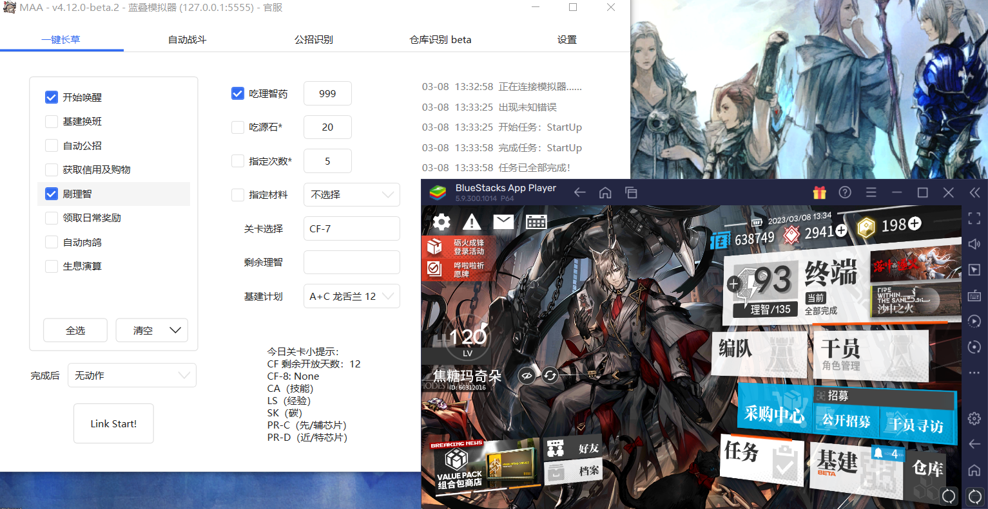Click the 全选 button

tap(75, 330)
